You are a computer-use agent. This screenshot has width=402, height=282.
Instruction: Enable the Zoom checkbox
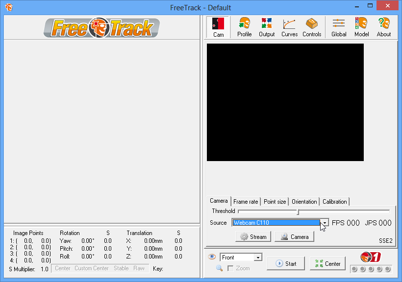[x=230, y=269]
